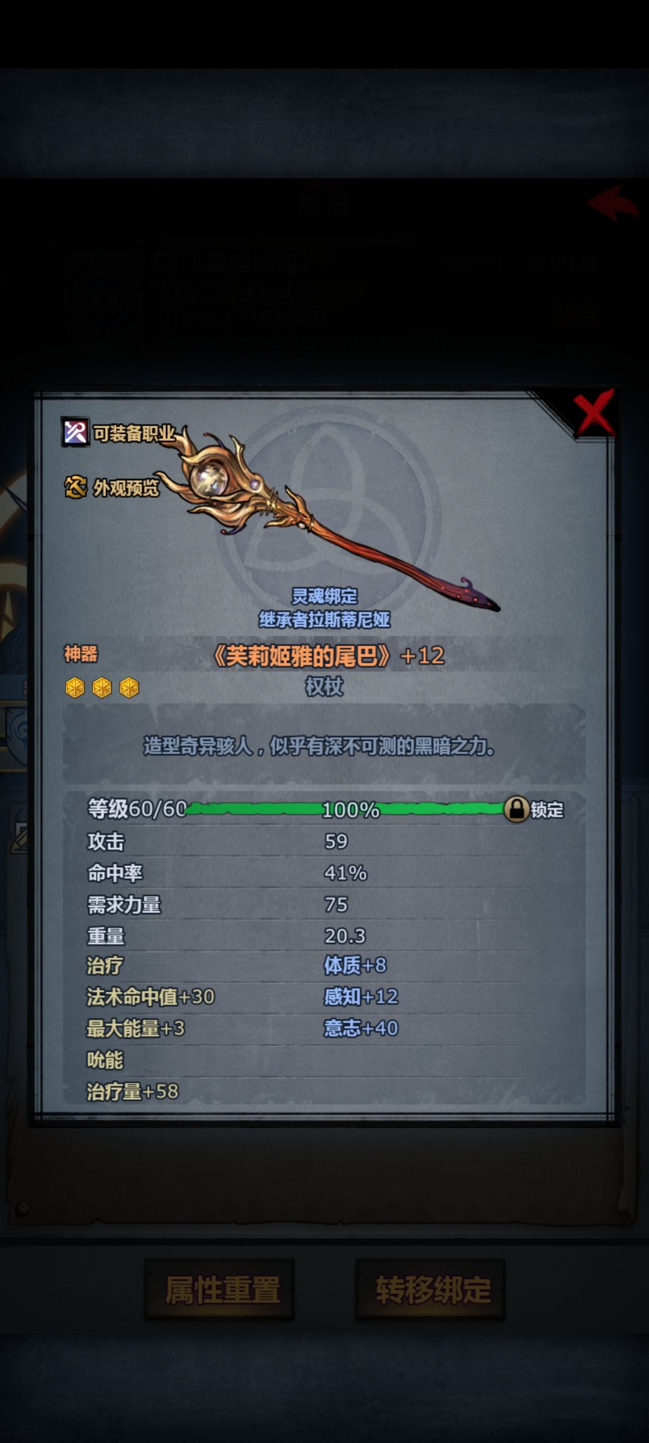Tap the second gold star icon
The width and height of the screenshot is (649, 1443).
(102, 687)
